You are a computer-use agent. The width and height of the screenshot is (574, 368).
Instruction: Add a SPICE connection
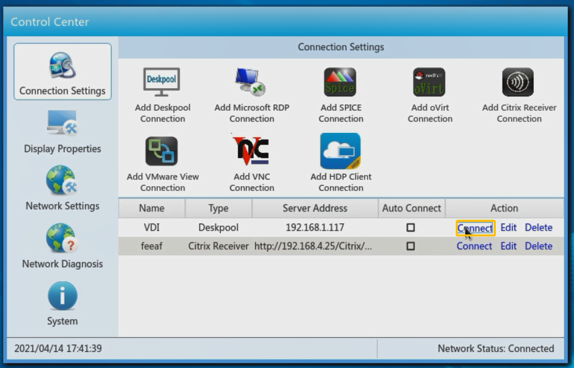click(341, 96)
